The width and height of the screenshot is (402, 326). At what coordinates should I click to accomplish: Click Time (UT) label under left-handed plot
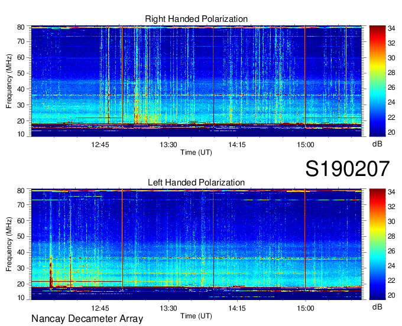pyautogui.click(x=196, y=316)
